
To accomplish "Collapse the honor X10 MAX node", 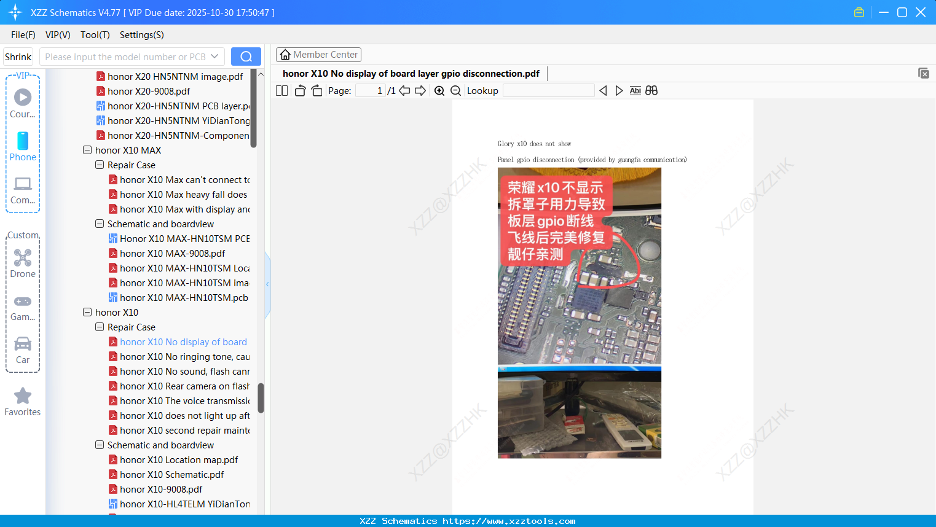I will point(87,150).
